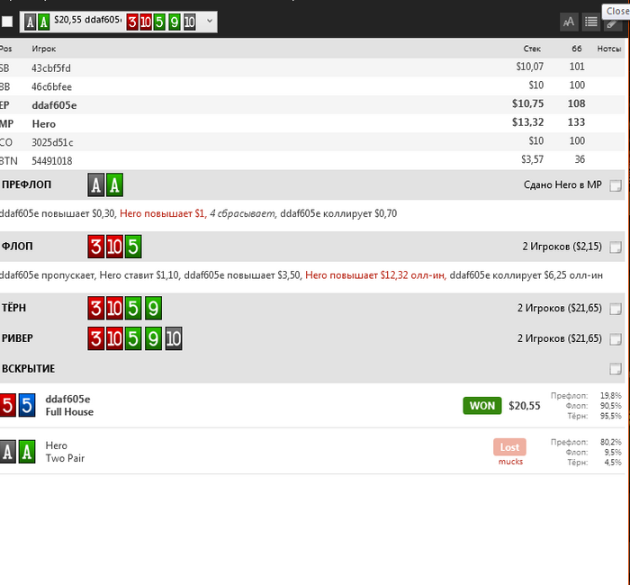Click the 80,2% preflop equity for Hero

610,442
